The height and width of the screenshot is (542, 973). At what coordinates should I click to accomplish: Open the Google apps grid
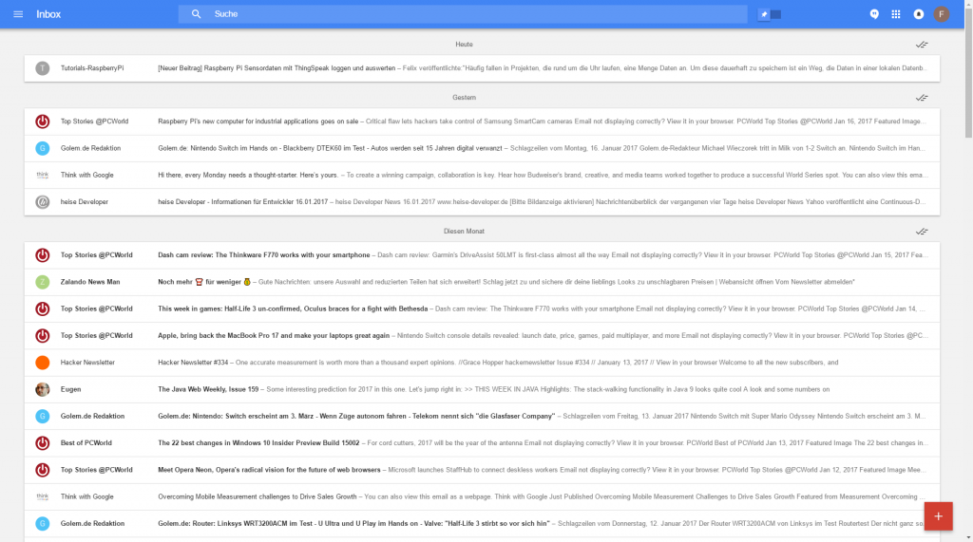pyautogui.click(x=896, y=13)
